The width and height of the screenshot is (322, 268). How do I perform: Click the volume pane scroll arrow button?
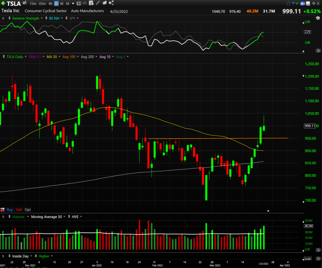318,250
